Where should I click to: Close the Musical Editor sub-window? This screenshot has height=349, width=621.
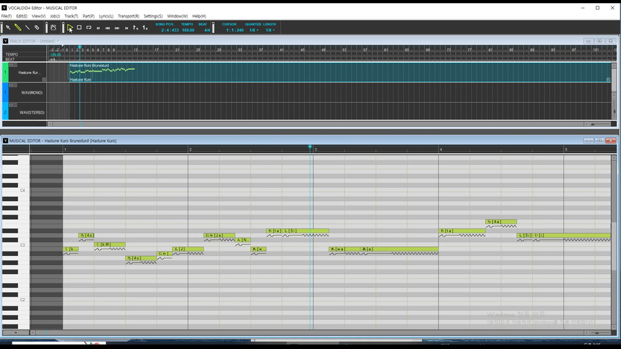coord(611,141)
